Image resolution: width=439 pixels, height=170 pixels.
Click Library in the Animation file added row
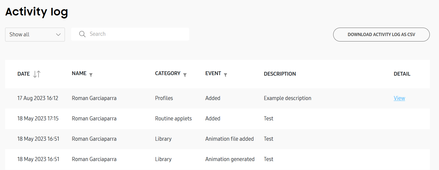[x=163, y=139]
